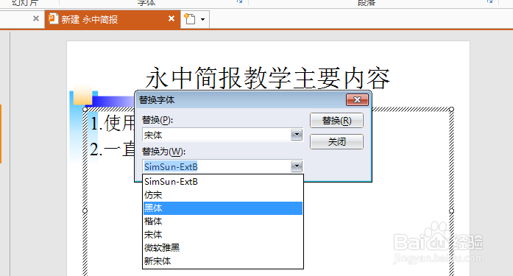Select 仿宋 in the font list
Image resolution: width=513 pixels, height=276 pixels.
[x=223, y=195]
